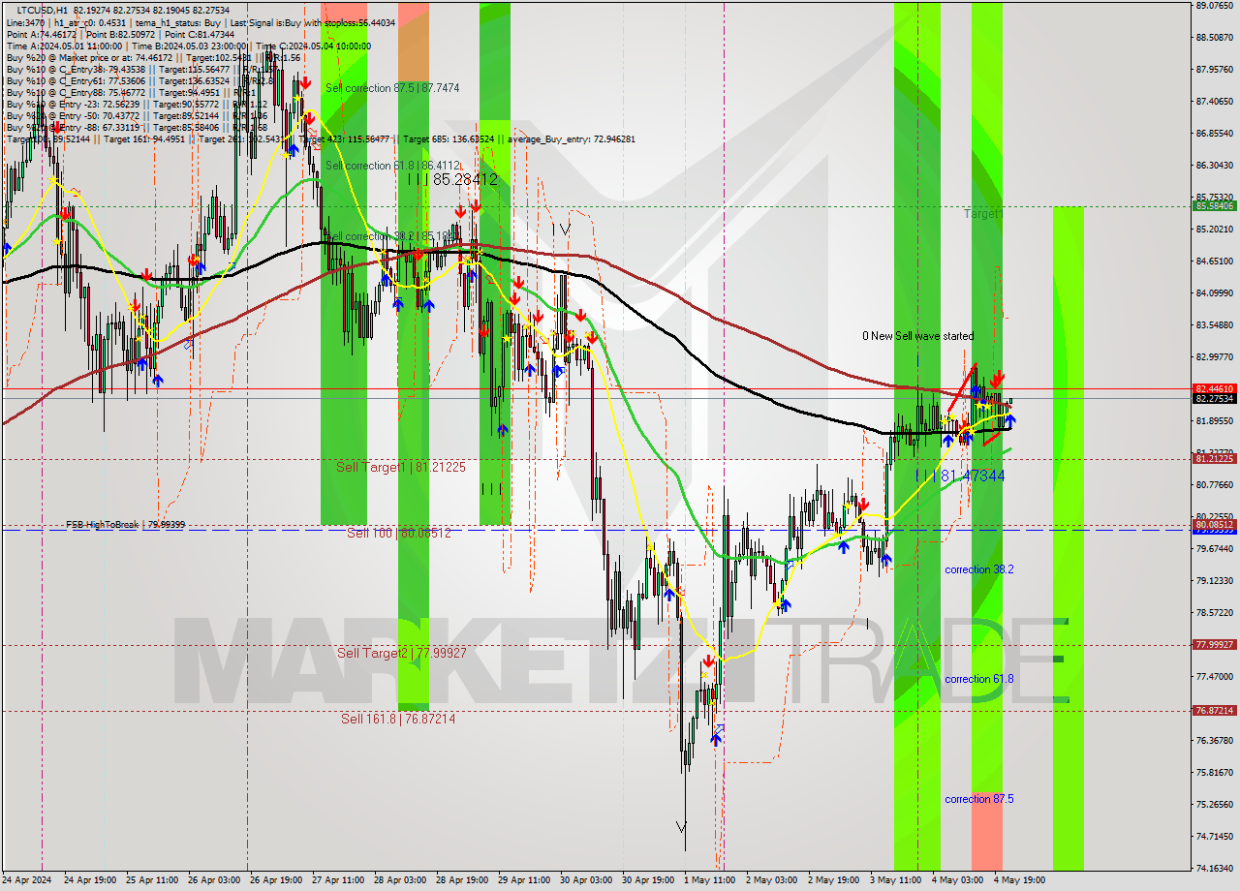This screenshot has width=1240, height=891.
Task: Click the 80.08512 price tag on axis
Action: (x=1215, y=524)
